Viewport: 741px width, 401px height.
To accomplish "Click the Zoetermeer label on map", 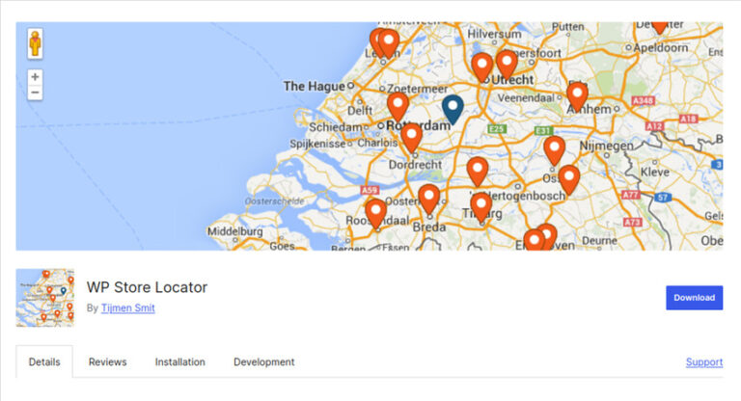I will (417, 89).
